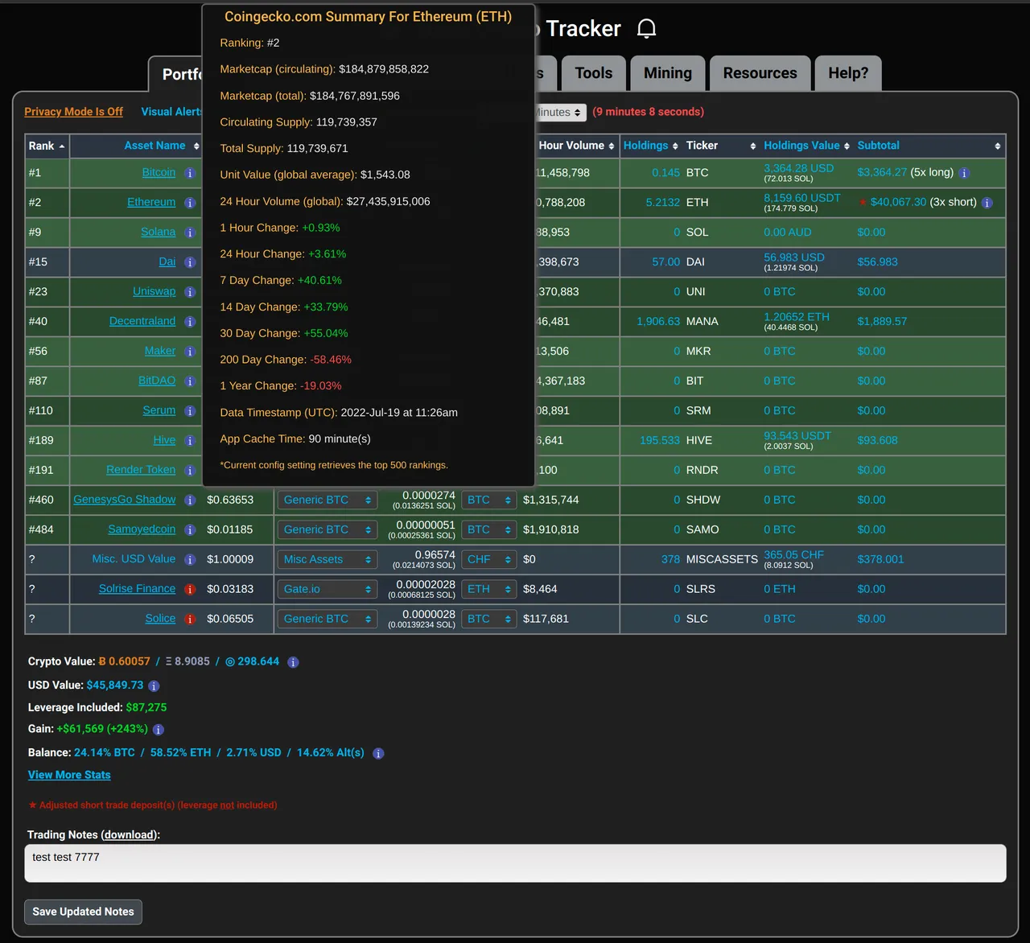Click info icon after 5x long subtotal
1030x943 pixels.
pyautogui.click(x=964, y=173)
